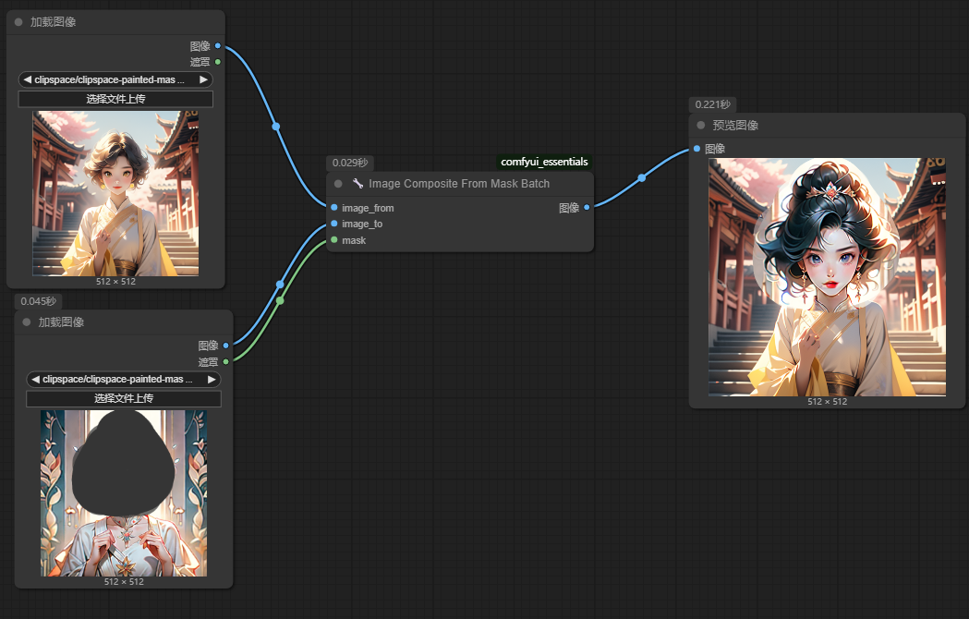Click midpoint dot on link entering 预览图像

(641, 177)
